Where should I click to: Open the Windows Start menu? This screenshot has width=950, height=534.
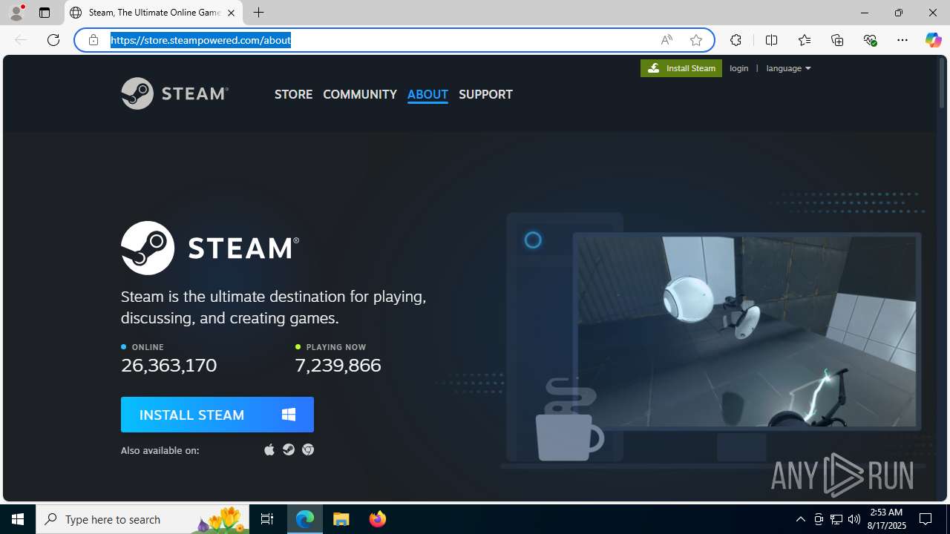pyautogui.click(x=18, y=519)
